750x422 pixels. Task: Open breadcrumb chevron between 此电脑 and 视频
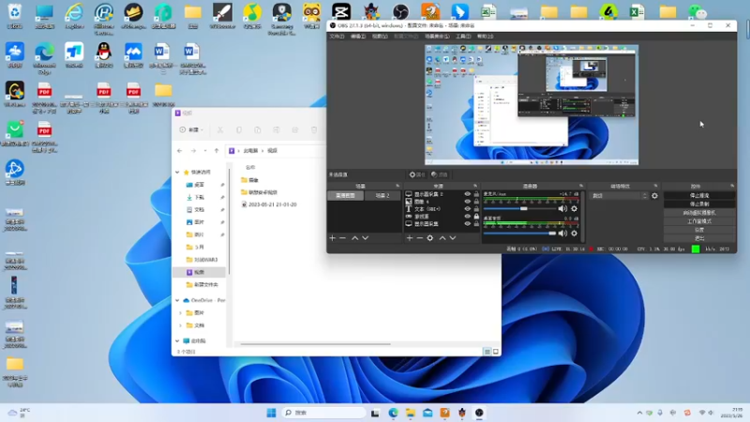(262, 151)
